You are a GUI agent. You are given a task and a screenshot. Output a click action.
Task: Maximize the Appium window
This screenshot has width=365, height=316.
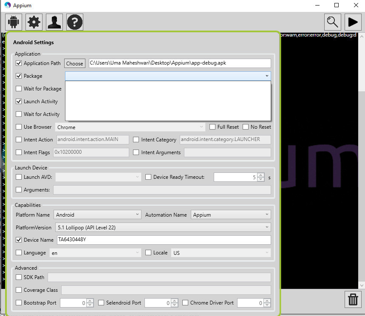(x=337, y=5)
